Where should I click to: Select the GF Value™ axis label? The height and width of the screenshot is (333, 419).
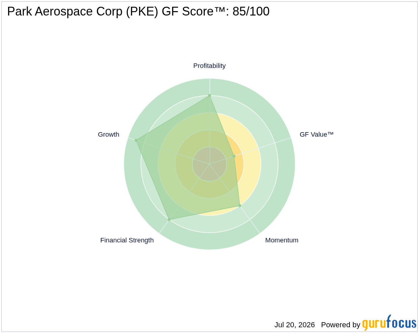pos(316,134)
